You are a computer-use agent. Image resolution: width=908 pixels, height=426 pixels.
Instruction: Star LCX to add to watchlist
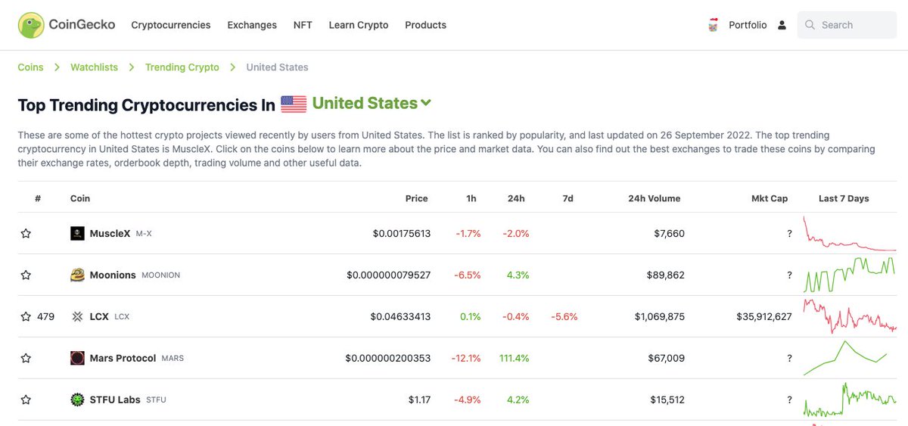[x=26, y=316]
